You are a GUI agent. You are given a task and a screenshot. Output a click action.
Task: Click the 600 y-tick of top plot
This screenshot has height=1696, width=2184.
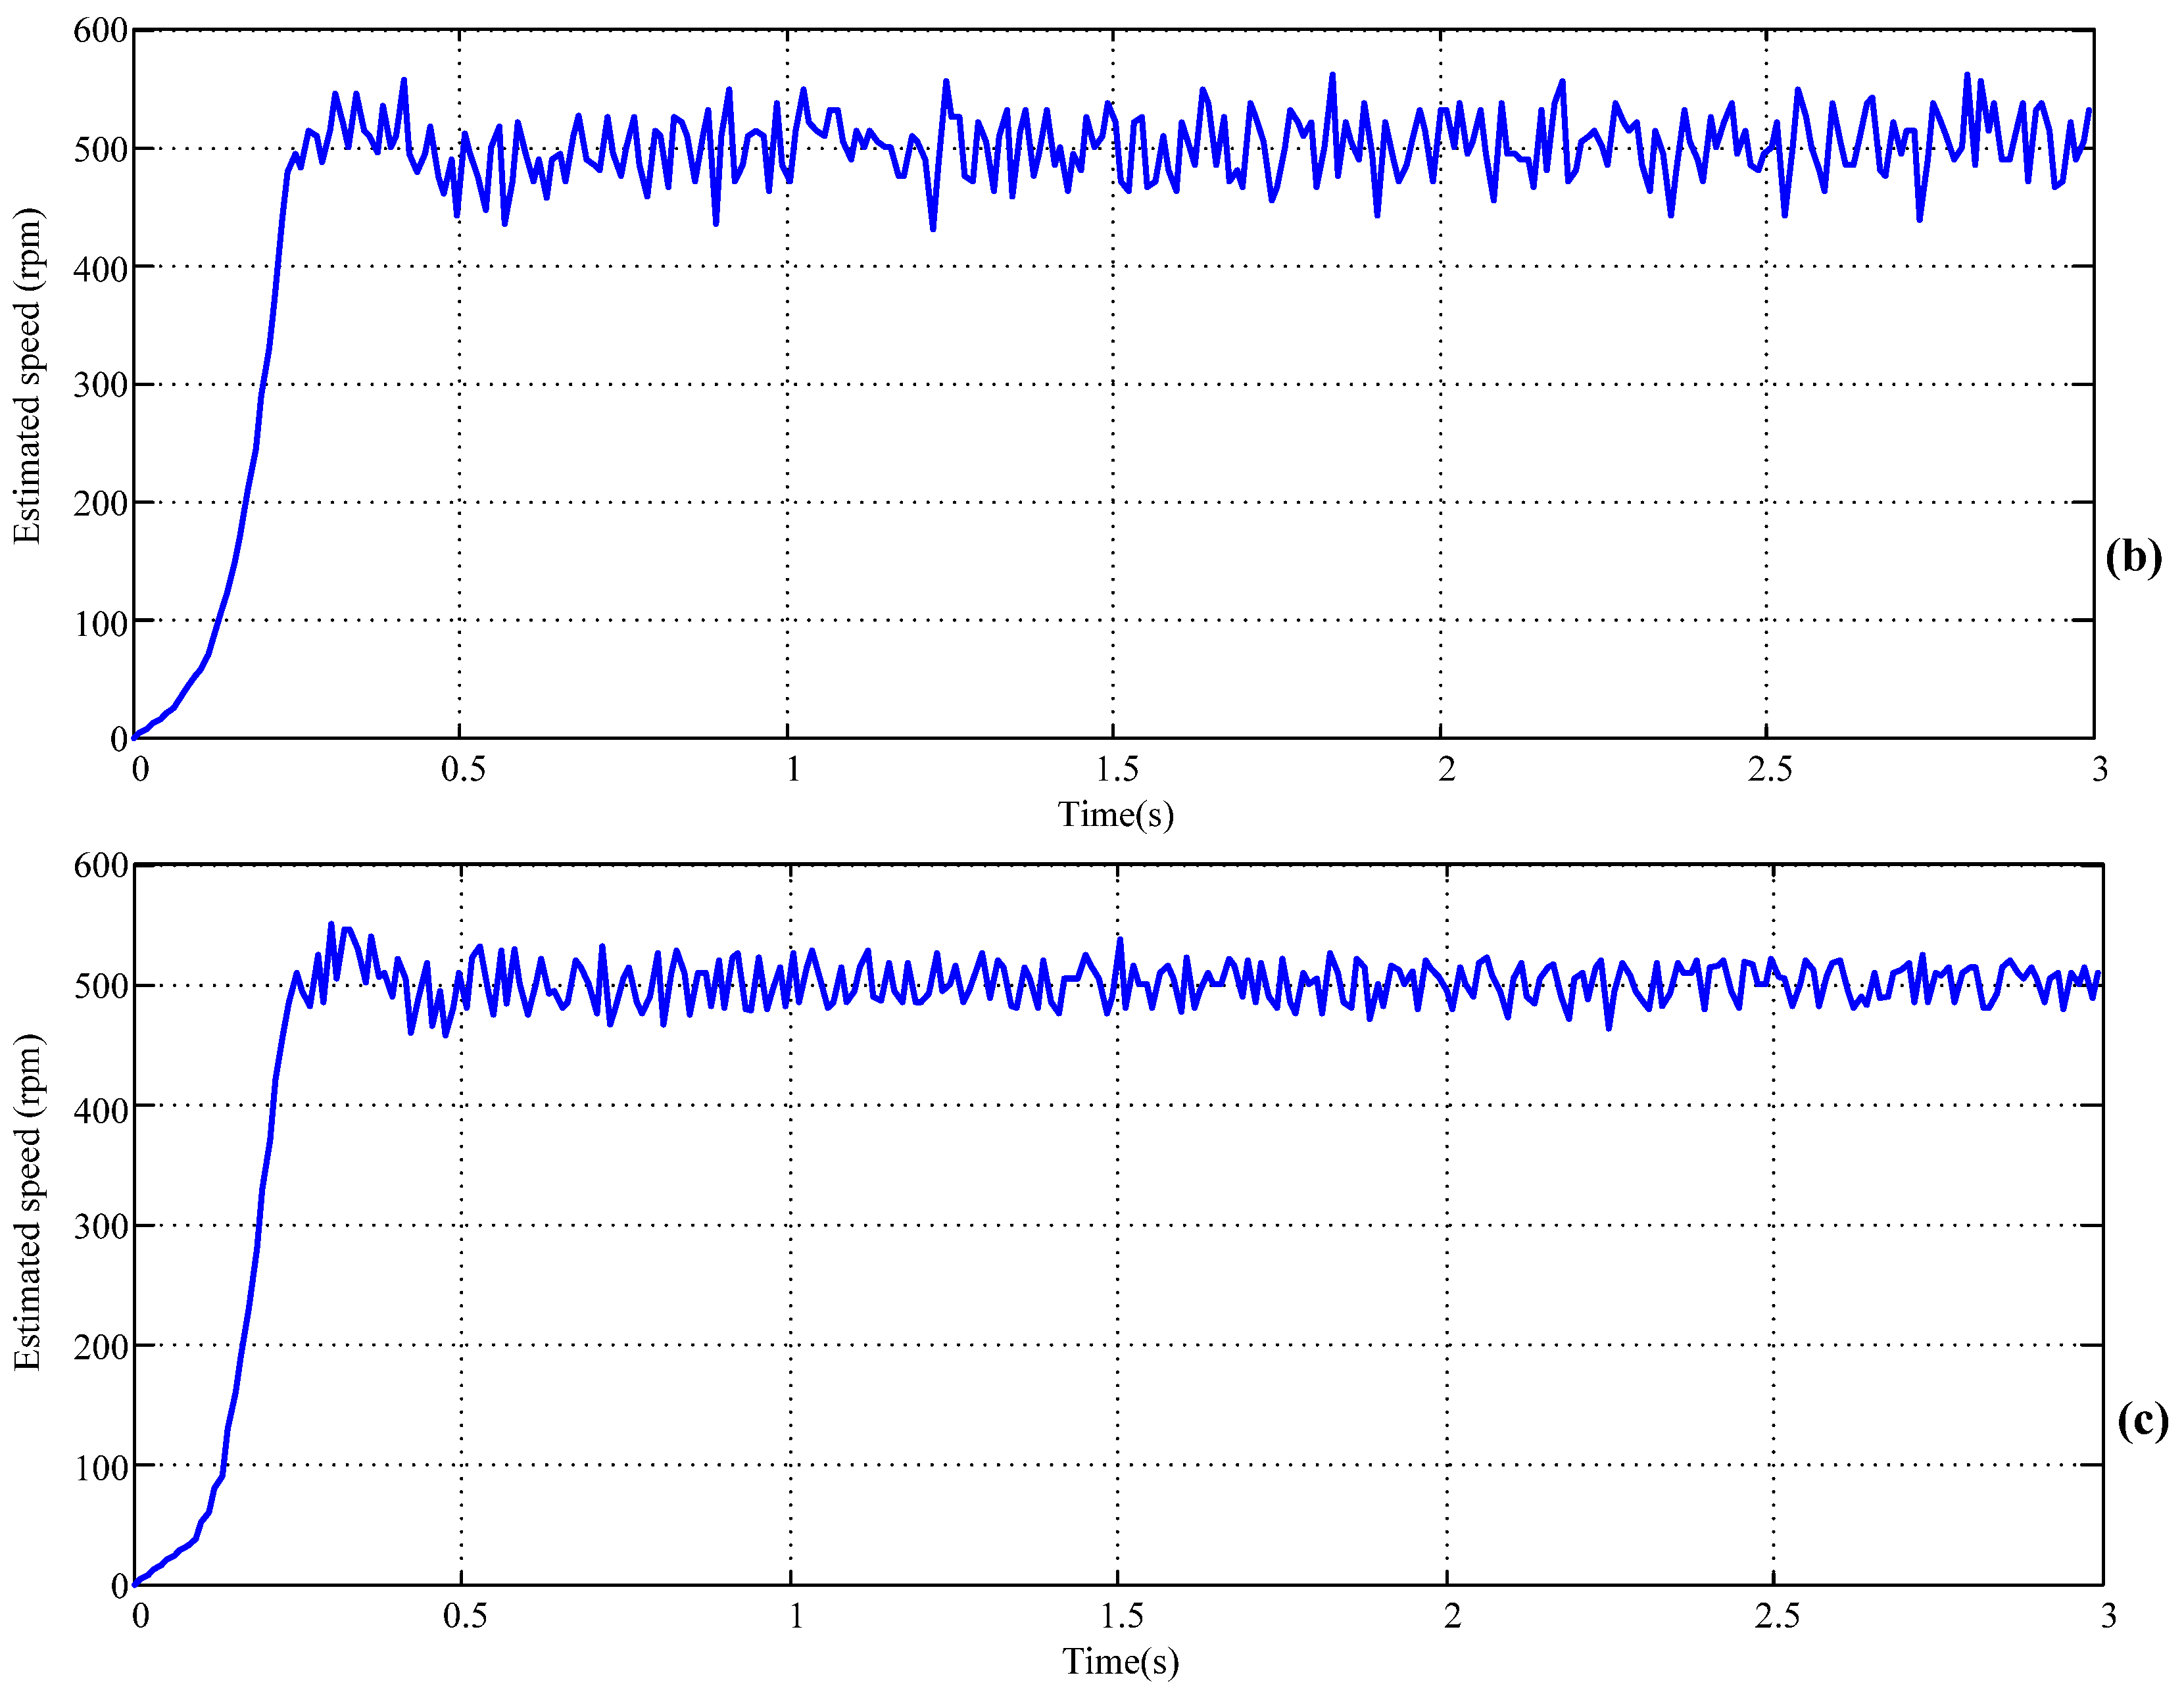click(x=100, y=30)
